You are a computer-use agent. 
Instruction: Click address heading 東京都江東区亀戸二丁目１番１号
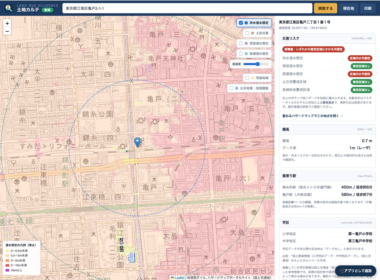(305, 22)
